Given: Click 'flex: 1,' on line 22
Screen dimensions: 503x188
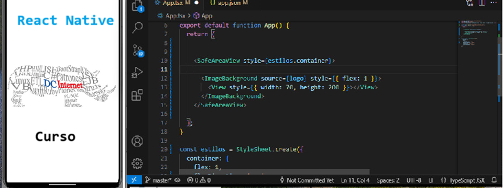Looking at the screenshot, I should (208, 167).
